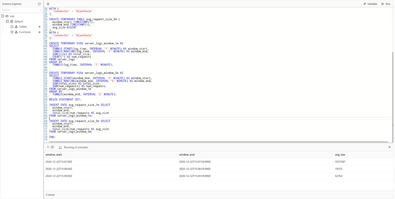Viewport: 395px width, 199px height.
Task: Expand the Functions tree node
Action: 12,32
